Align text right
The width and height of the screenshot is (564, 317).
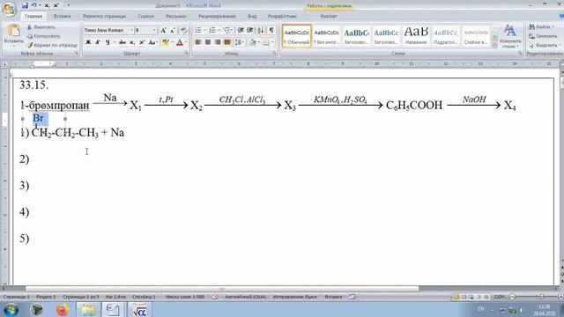(218, 42)
